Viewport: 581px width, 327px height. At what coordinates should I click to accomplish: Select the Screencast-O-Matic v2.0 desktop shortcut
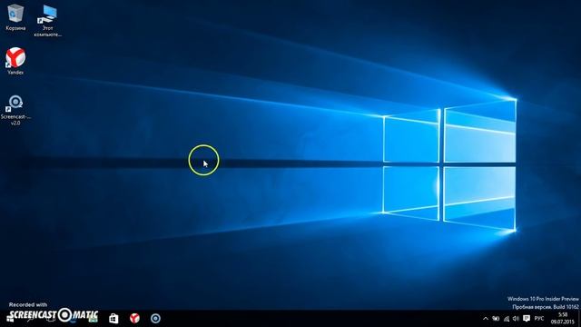[x=15, y=111]
